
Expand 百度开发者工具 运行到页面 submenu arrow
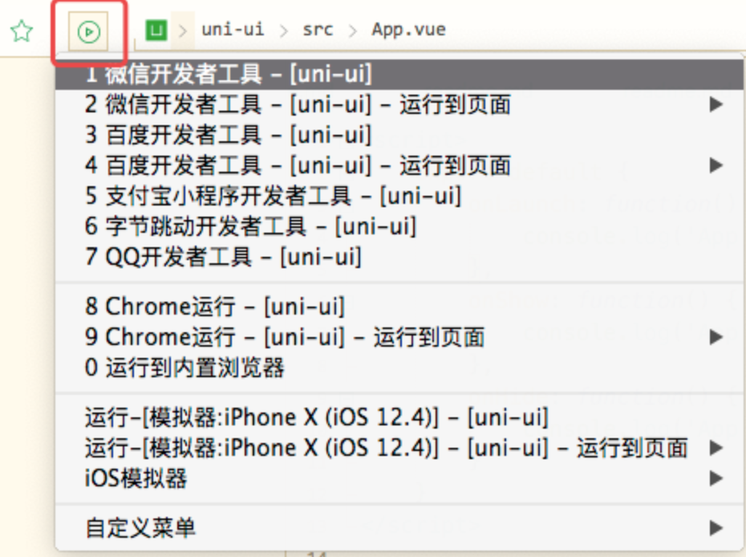tap(716, 166)
